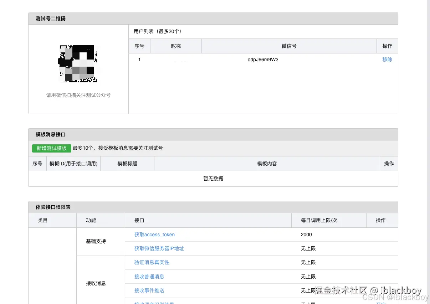The image size is (430, 304).
Task: Click the 模板ID(用于接口调用) column header
Action: [73, 164]
